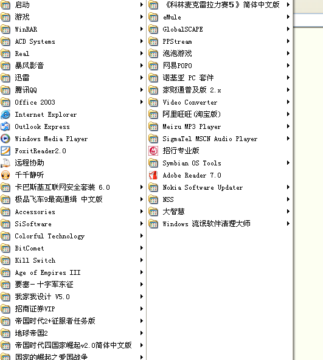Click the Video Converter folder icon
This screenshot has height=360, width=323.
[x=153, y=102]
